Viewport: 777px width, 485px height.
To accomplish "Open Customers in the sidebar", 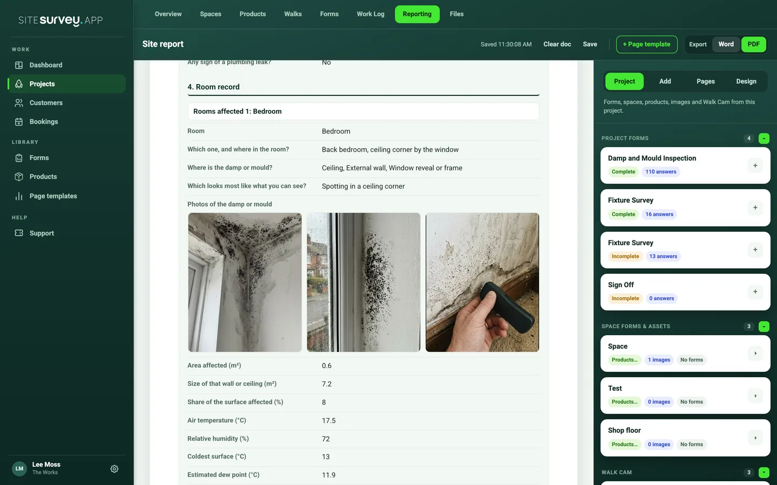I will click(x=67, y=103).
